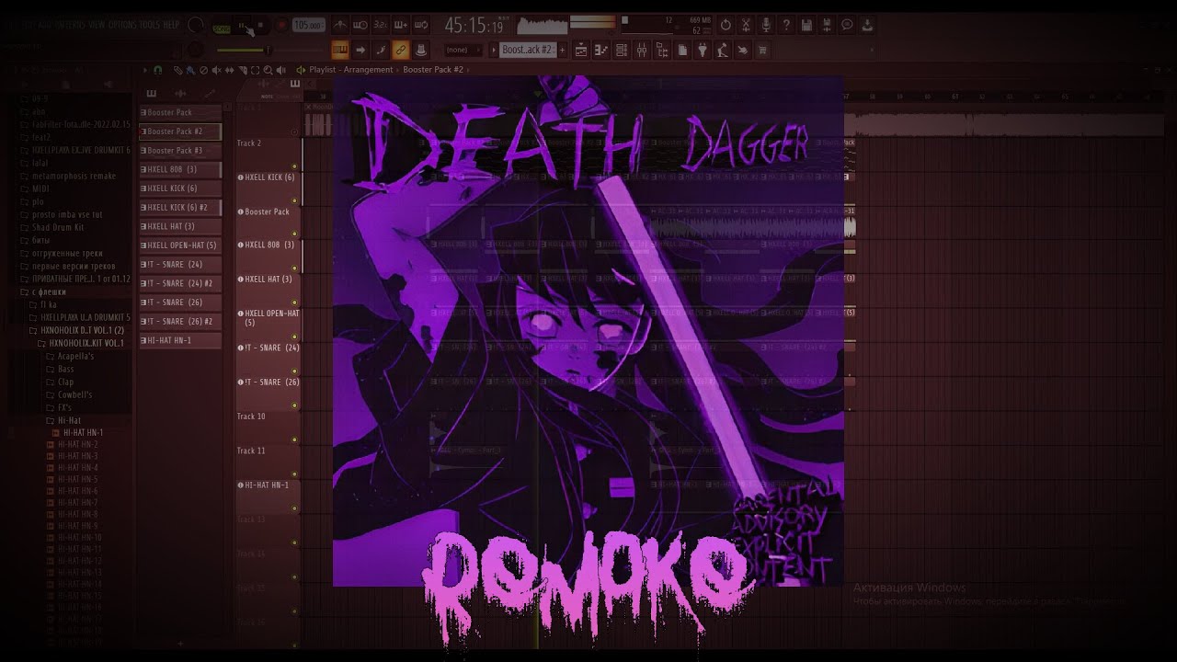The image size is (1177, 662).
Task: Mute the HI-HAT HN-1 playlist track
Action: (294, 507)
